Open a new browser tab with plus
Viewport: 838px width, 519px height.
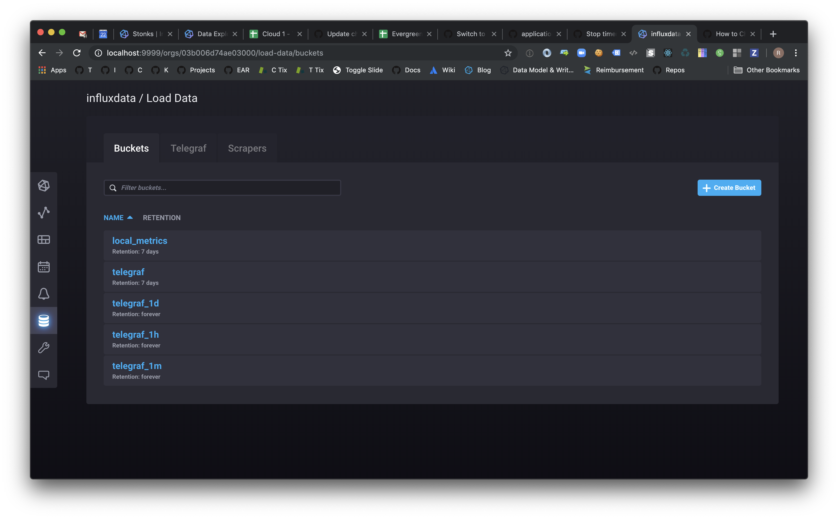(773, 34)
